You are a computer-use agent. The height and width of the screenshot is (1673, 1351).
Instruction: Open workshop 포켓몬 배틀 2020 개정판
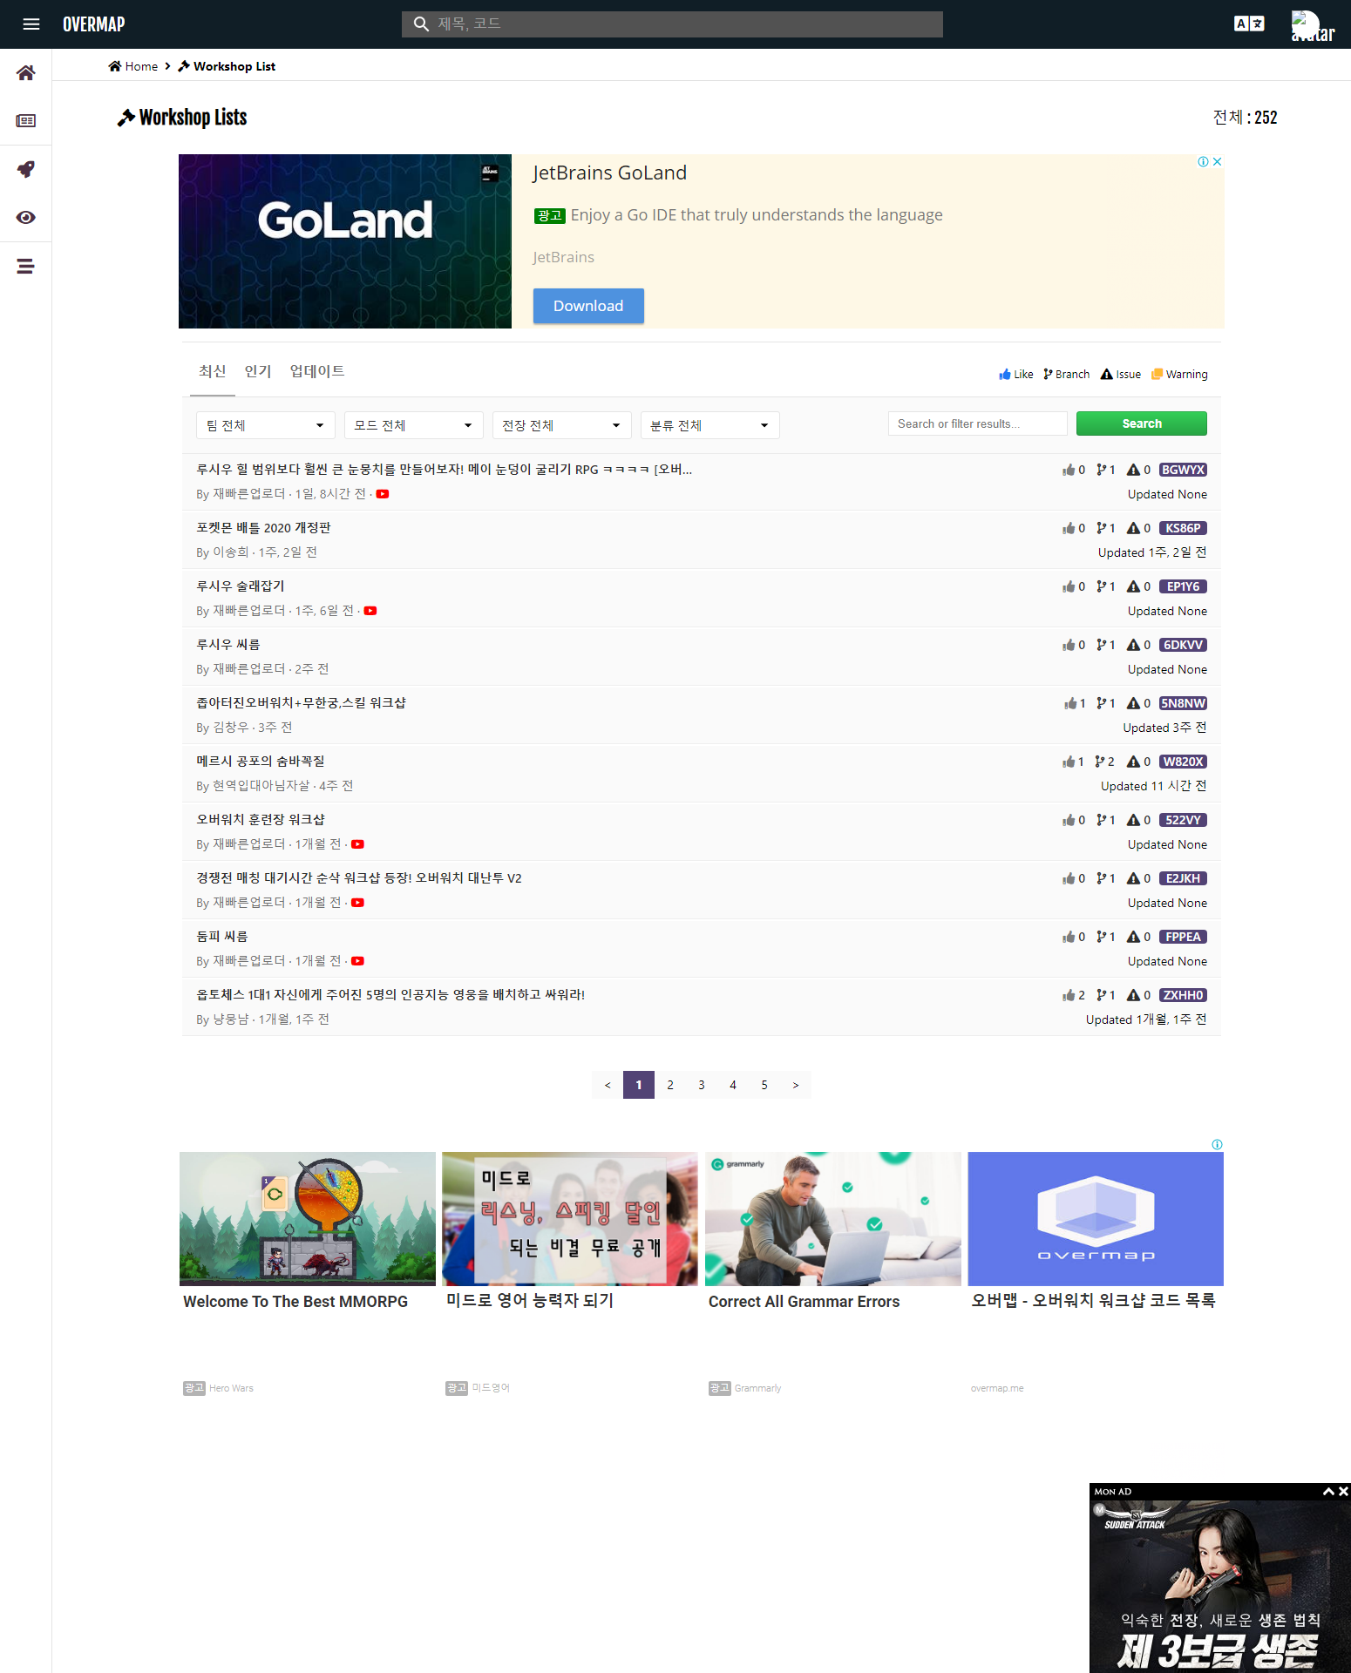pos(263,528)
